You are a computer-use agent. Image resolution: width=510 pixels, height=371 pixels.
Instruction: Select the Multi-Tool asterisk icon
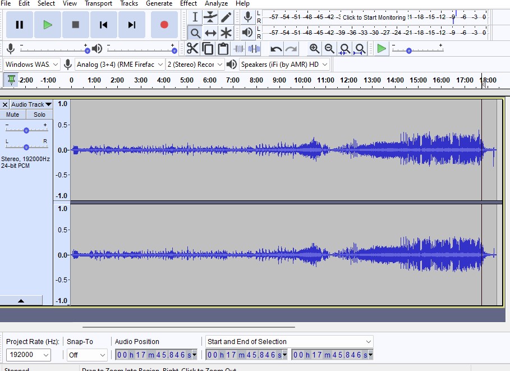(x=226, y=33)
